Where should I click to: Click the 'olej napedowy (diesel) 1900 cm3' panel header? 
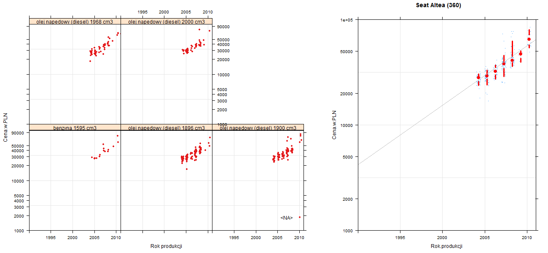pyautogui.click(x=258, y=127)
